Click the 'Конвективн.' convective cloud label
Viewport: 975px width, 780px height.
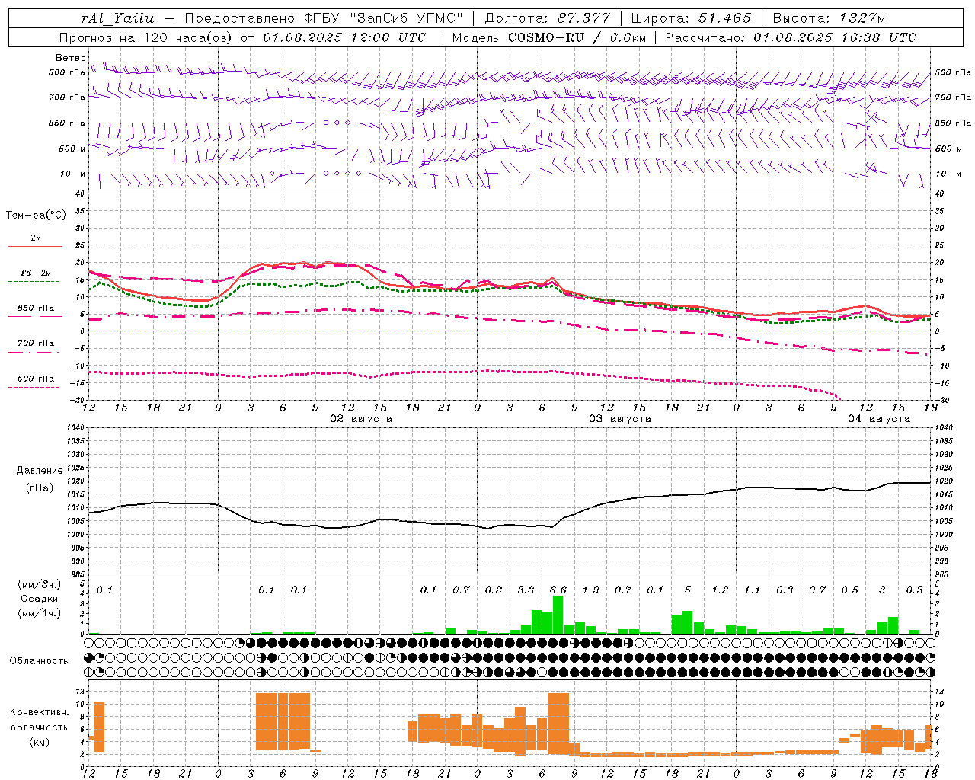[x=39, y=712]
